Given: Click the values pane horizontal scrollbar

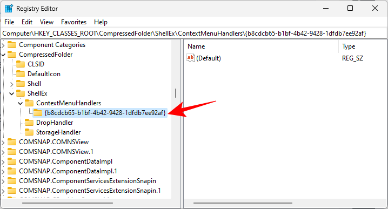Looking at the screenshot, I should point(243,203).
